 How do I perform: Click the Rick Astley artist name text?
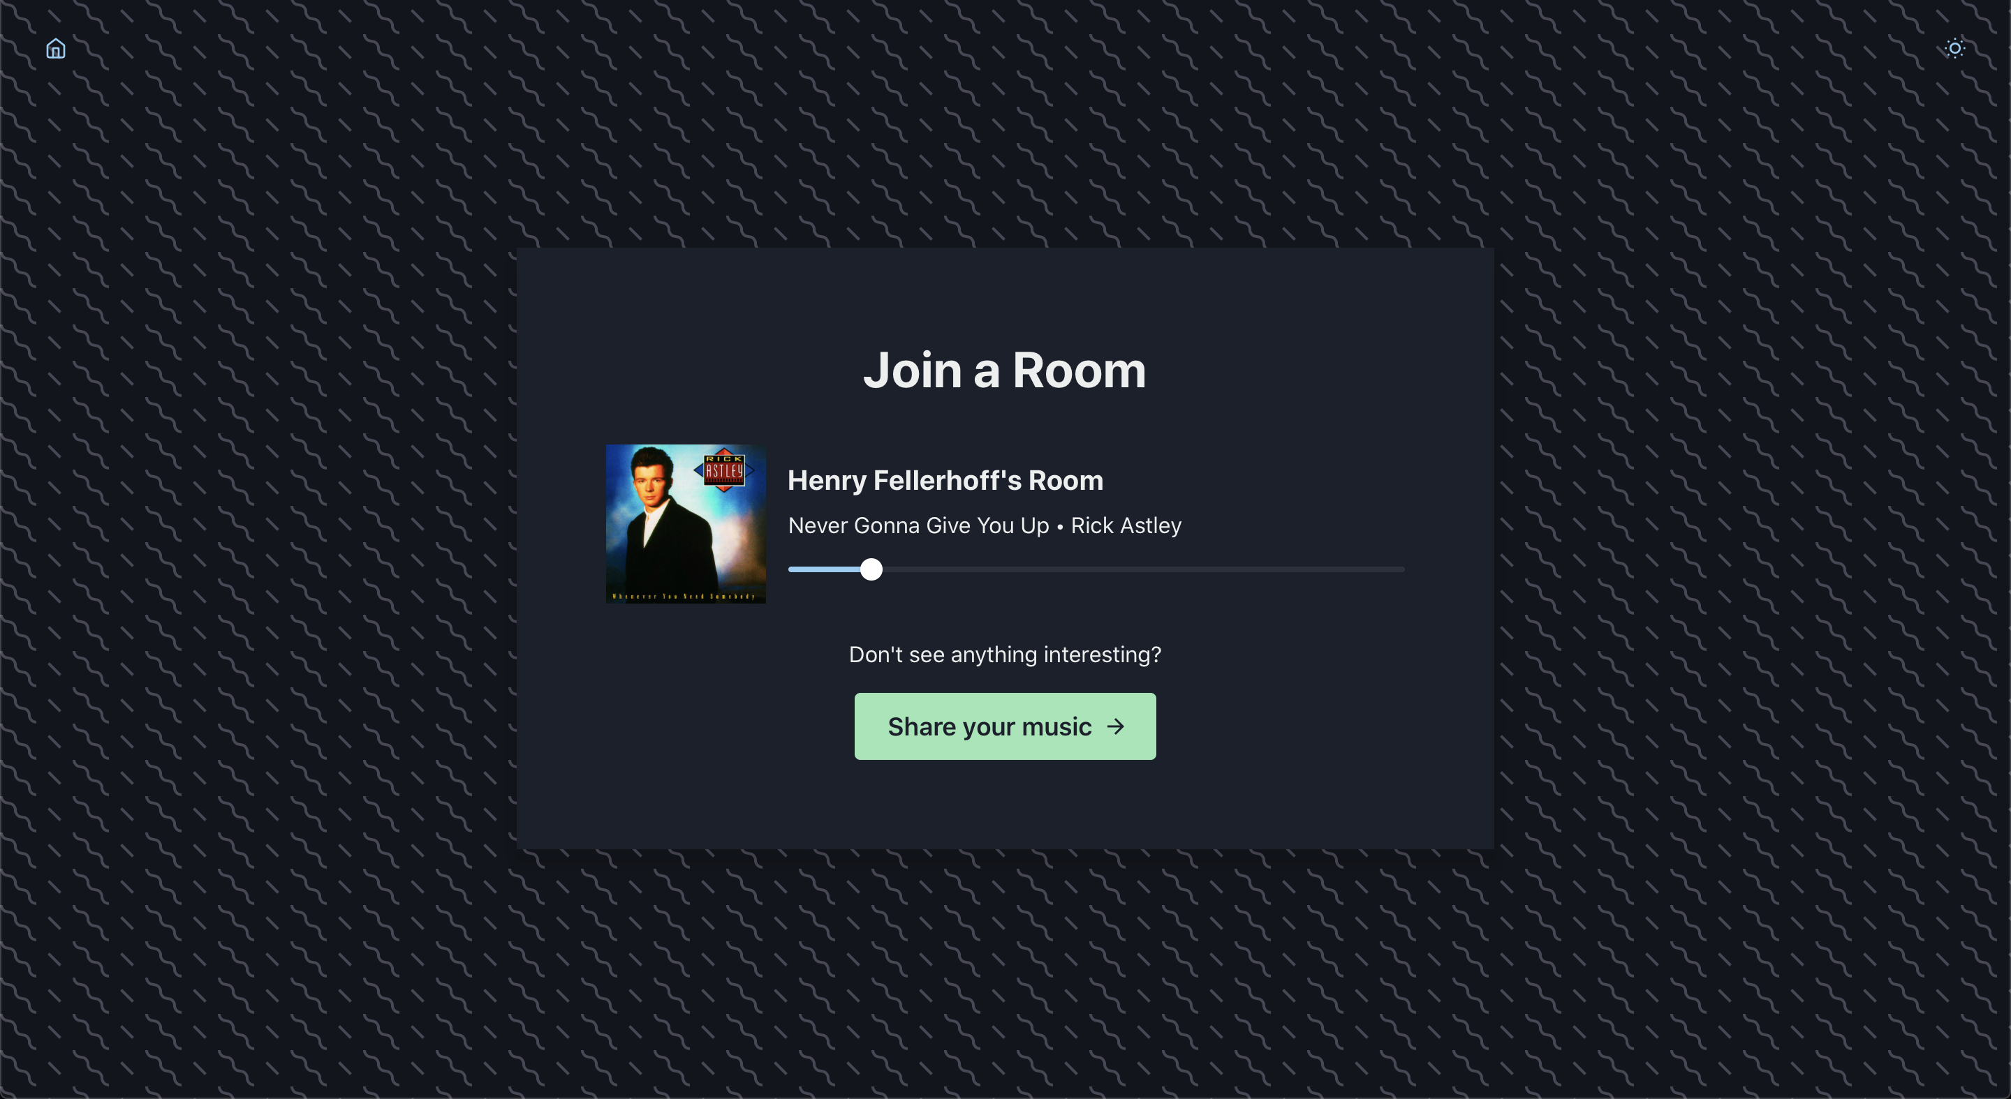point(1126,525)
